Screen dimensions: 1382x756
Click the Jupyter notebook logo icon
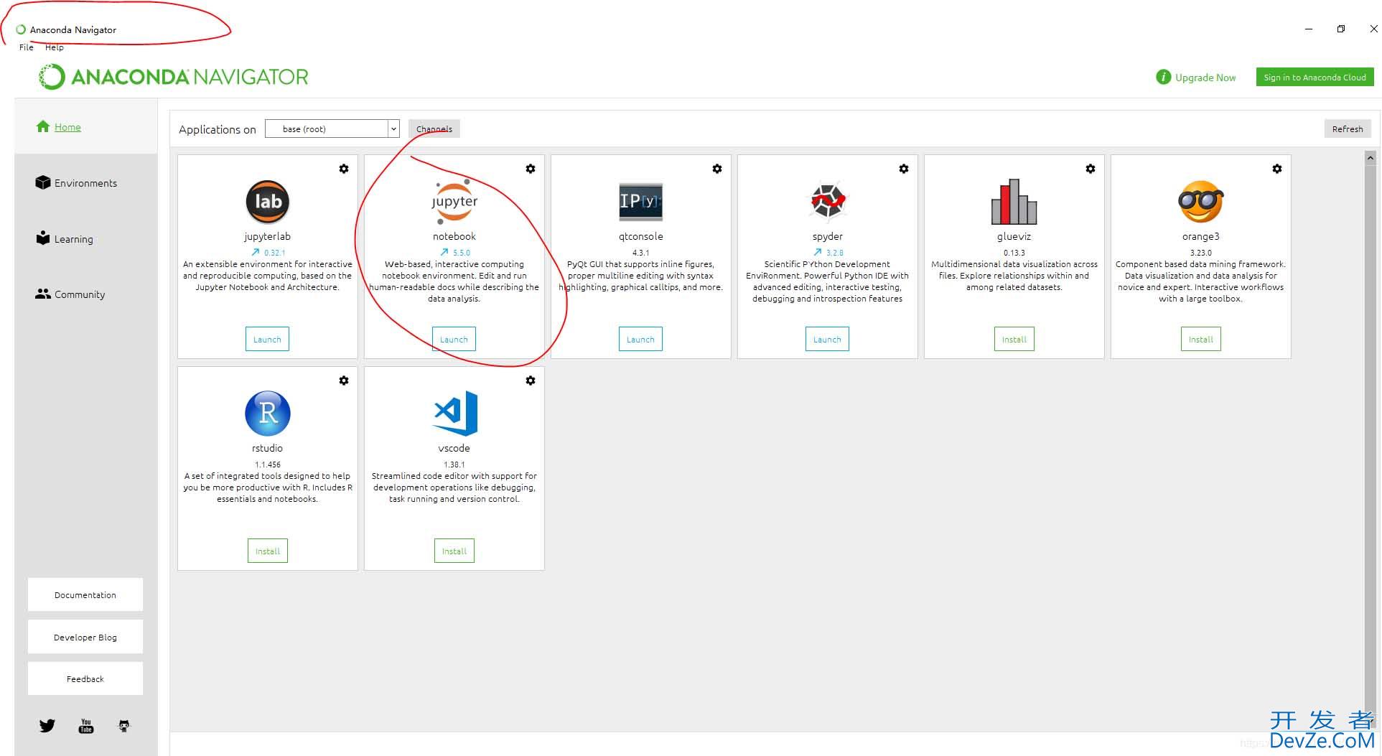click(454, 202)
